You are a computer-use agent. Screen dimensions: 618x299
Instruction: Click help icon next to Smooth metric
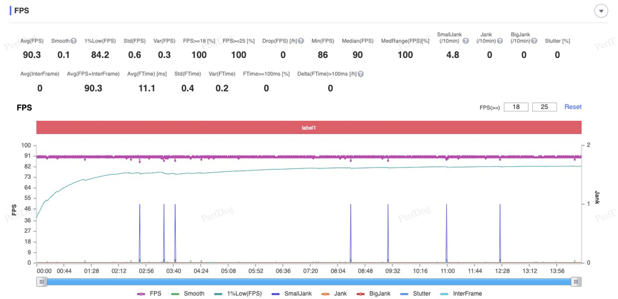tap(74, 41)
